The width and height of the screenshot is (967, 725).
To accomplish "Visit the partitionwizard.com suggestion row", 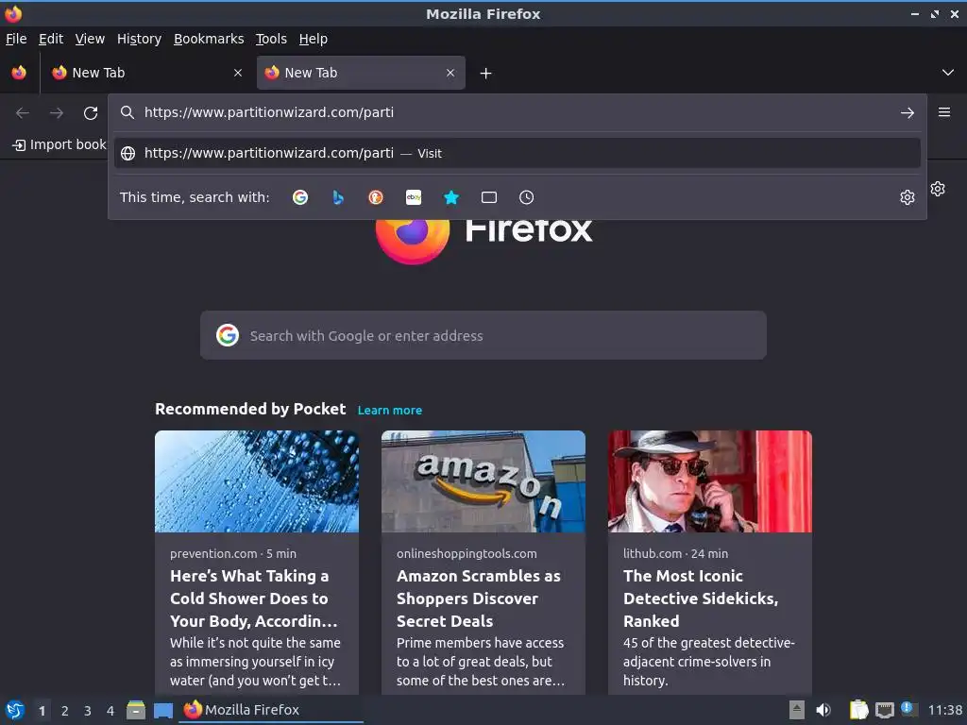I will click(x=517, y=154).
